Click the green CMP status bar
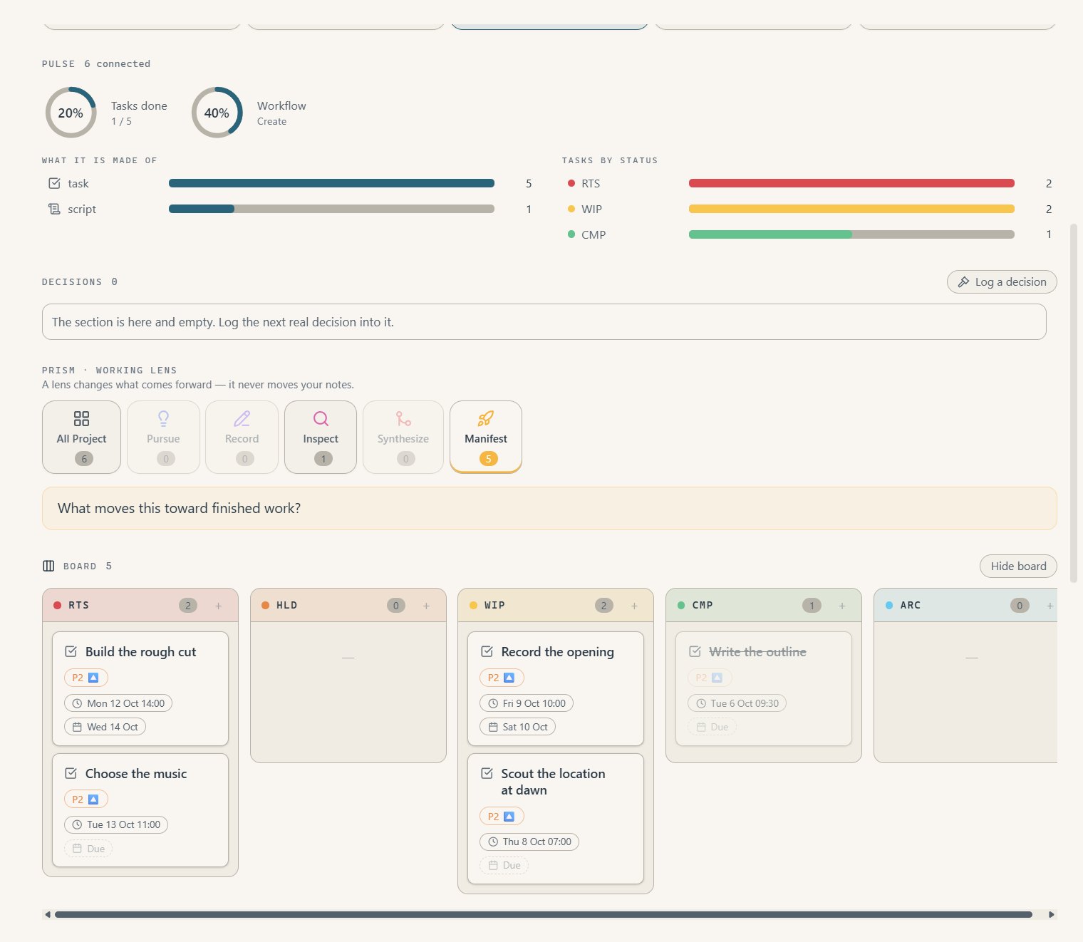The width and height of the screenshot is (1083, 942). pyautogui.click(x=851, y=234)
